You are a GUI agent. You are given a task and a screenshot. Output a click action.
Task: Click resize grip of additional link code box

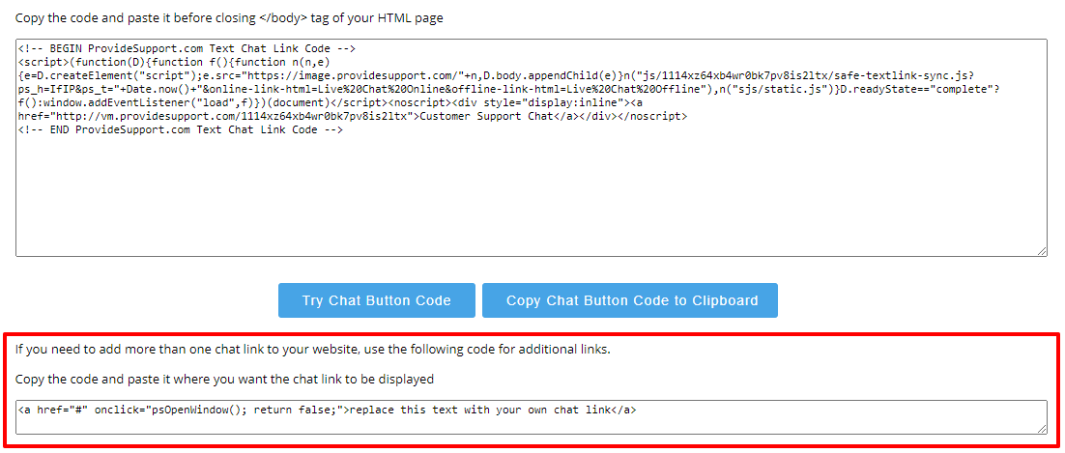click(x=1042, y=428)
